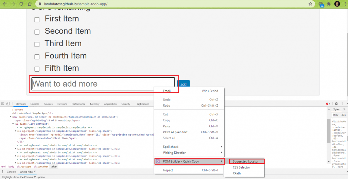Expand the Writing Direction submenu

(189, 153)
